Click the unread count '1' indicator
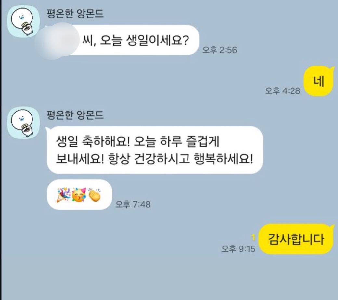Viewport: 338px width, 300px height. (253, 237)
